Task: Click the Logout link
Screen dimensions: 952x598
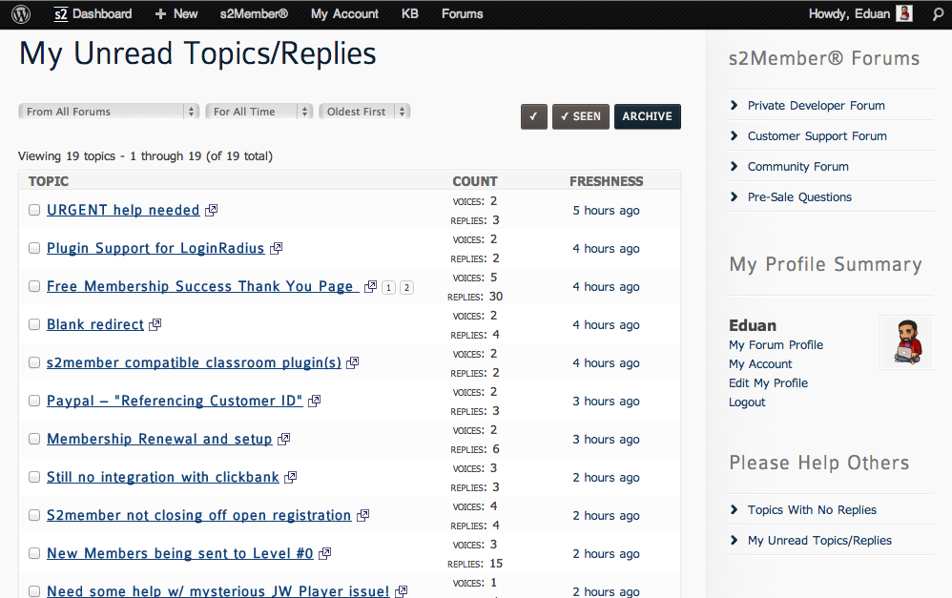Action: pos(747,402)
